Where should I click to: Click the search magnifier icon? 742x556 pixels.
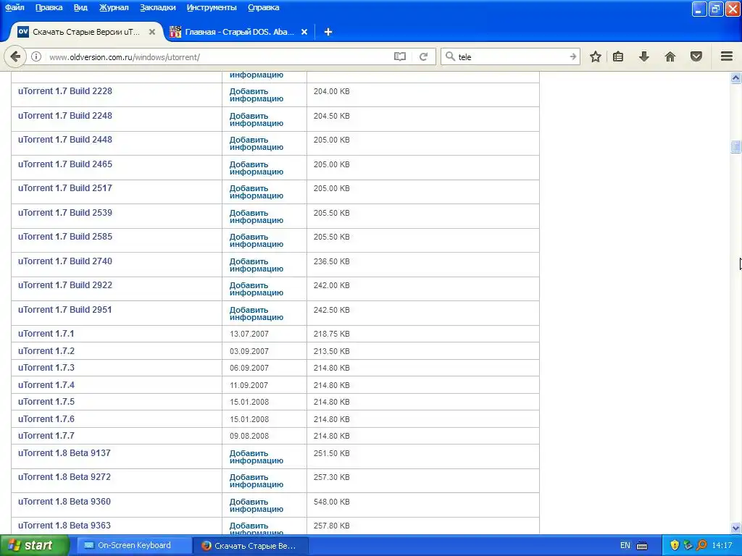point(450,56)
